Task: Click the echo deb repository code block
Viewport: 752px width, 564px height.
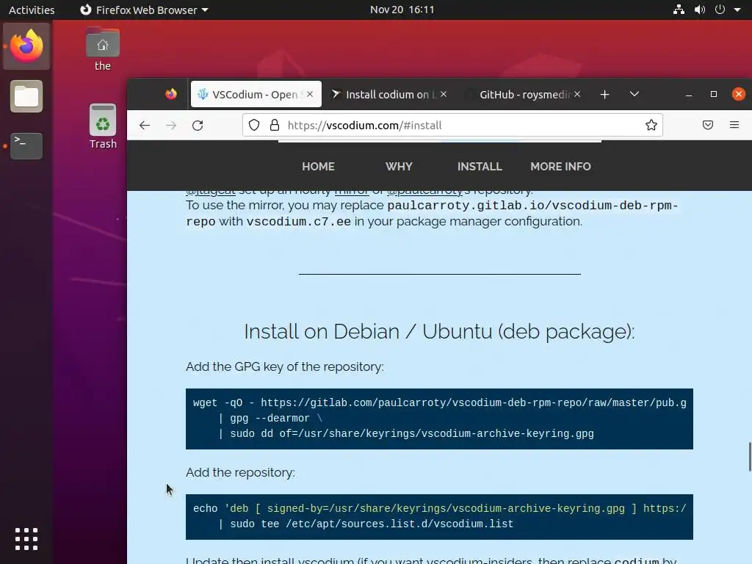Action: (x=439, y=516)
